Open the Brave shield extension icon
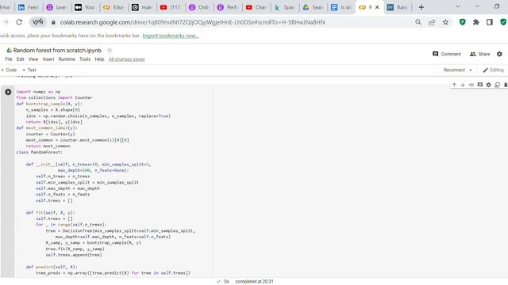 pyautogui.click(x=462, y=22)
